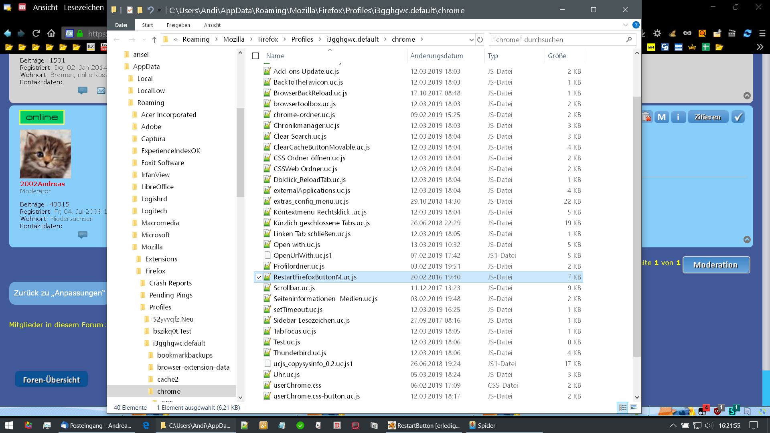Open the Freigeben ribbon tab
770x433 pixels.
pyautogui.click(x=178, y=25)
